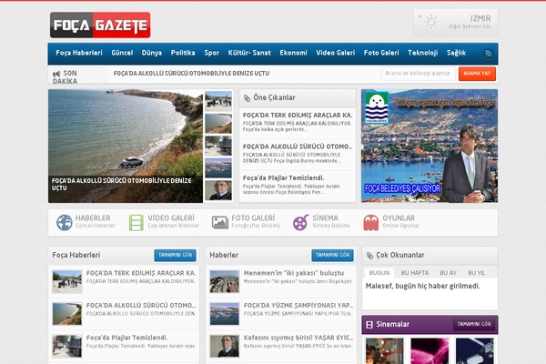Click the Foça Belediyesi logo in banner
The height and width of the screenshot is (364, 546).
click(x=377, y=108)
